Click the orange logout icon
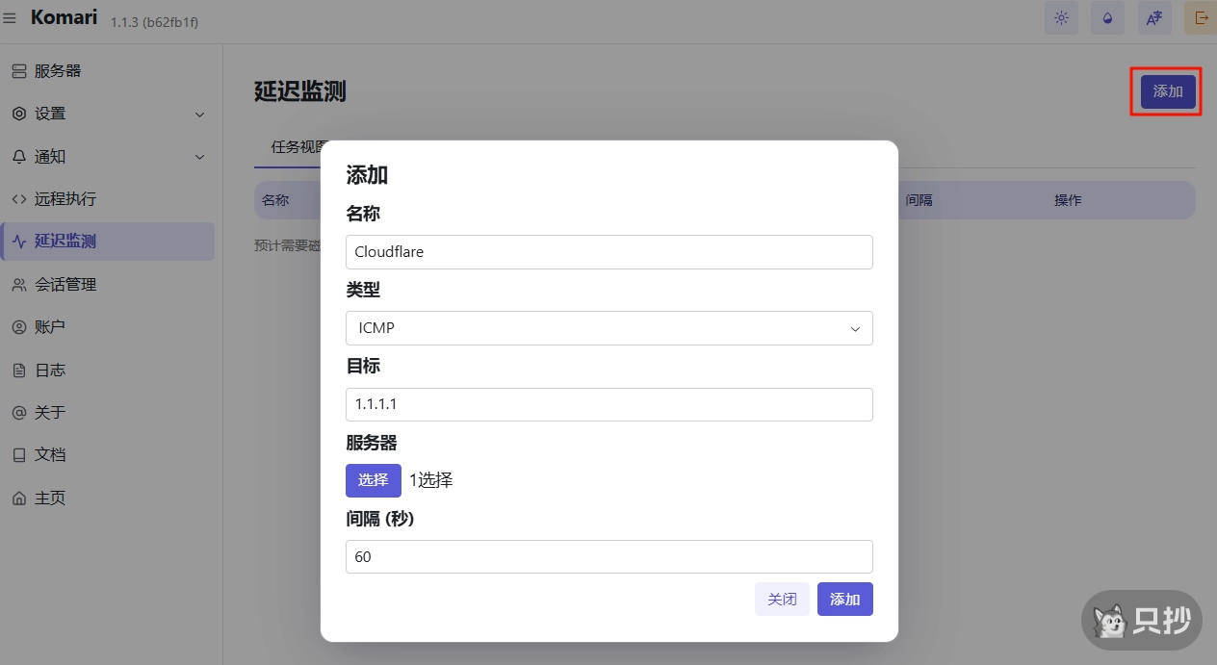The width and height of the screenshot is (1217, 665). coord(1200,17)
